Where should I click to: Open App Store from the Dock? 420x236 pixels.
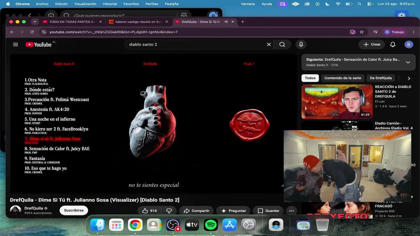click(x=230, y=225)
